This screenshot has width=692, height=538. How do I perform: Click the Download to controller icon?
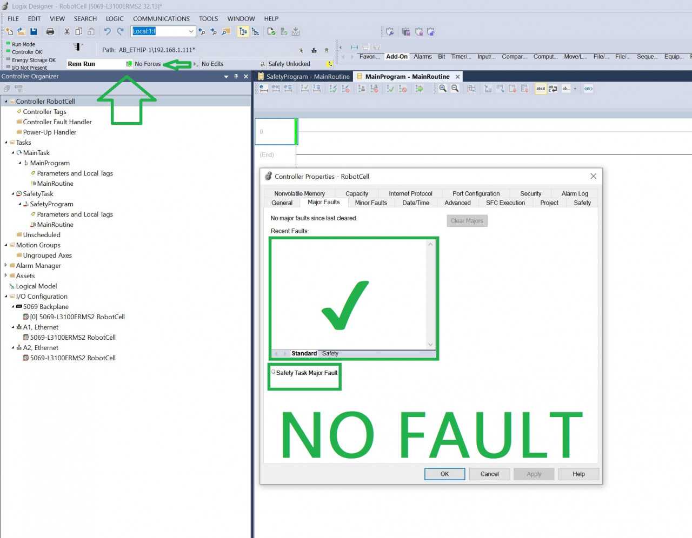296,32
